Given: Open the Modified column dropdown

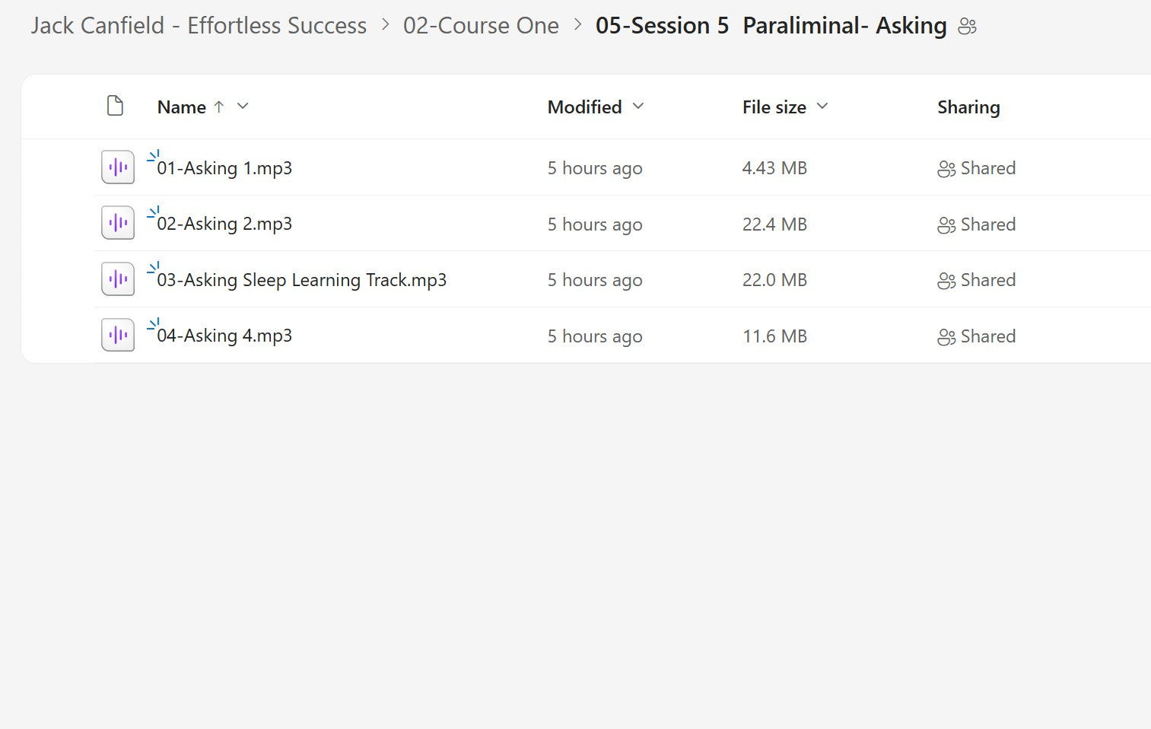Looking at the screenshot, I should coord(638,107).
